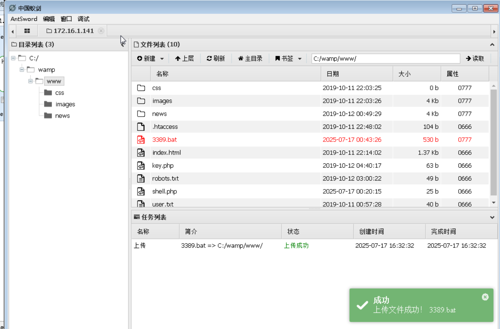Click the robots.txt file icon
This screenshot has width=500, height=329.
(141, 178)
